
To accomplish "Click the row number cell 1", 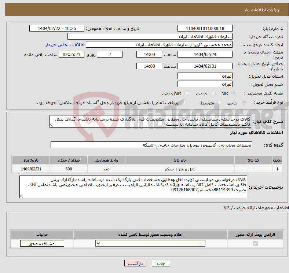I will (x=277, y=169).
